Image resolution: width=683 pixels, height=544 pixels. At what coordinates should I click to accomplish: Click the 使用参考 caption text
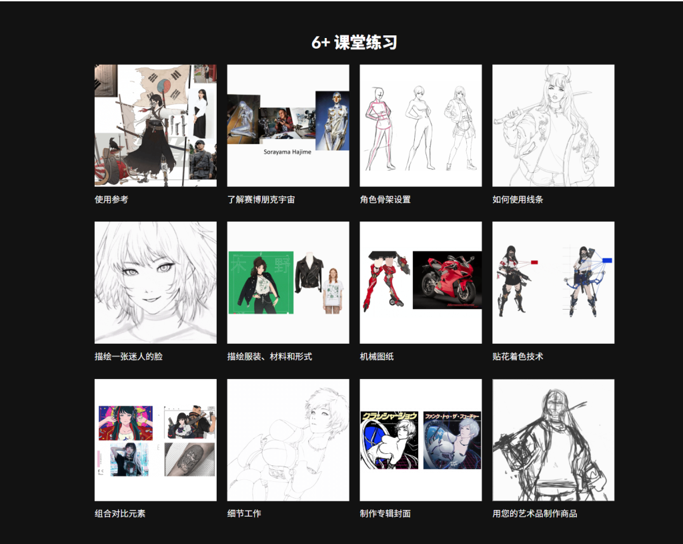pos(111,200)
